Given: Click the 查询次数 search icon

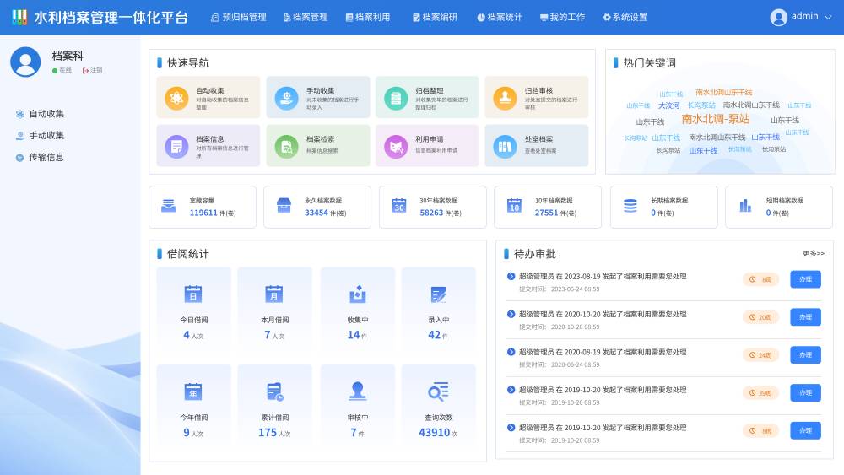Looking at the screenshot, I should point(439,391).
